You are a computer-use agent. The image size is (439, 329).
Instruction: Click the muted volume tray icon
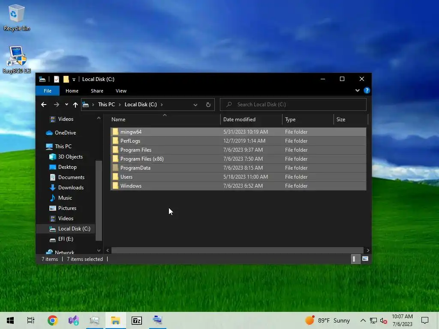384,320
